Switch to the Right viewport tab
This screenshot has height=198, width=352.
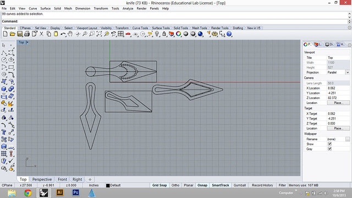coord(77,179)
